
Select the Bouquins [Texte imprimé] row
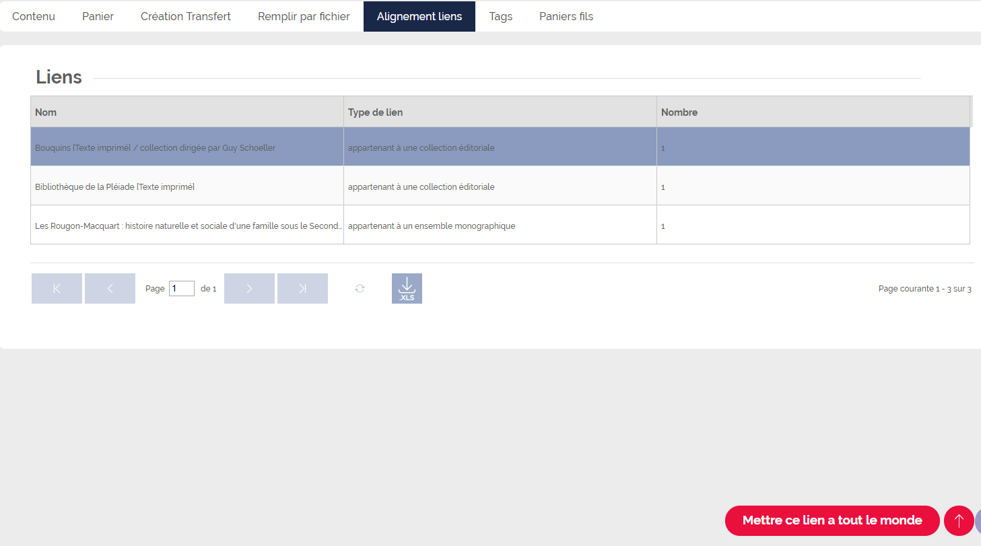[x=500, y=147]
